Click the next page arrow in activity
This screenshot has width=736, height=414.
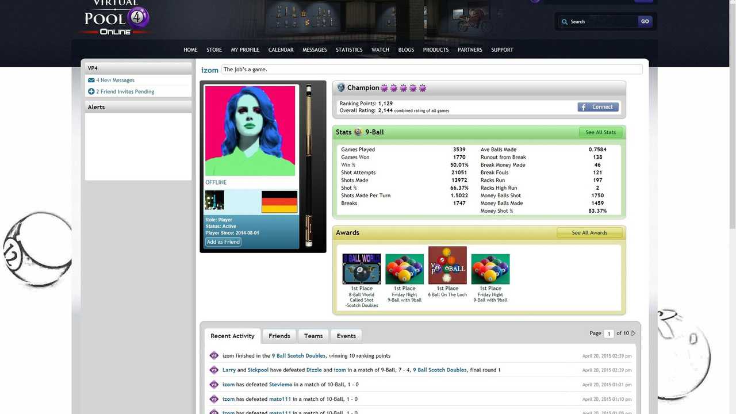(x=634, y=333)
